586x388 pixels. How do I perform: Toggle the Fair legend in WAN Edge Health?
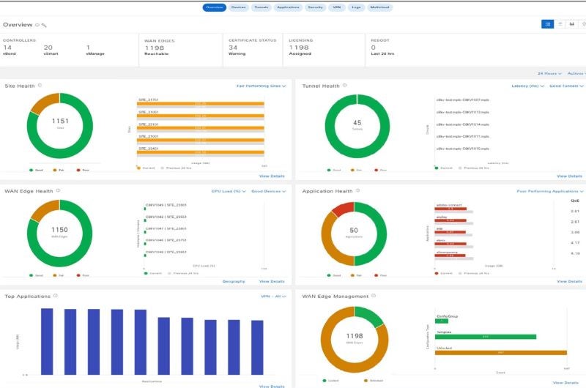coord(59,275)
